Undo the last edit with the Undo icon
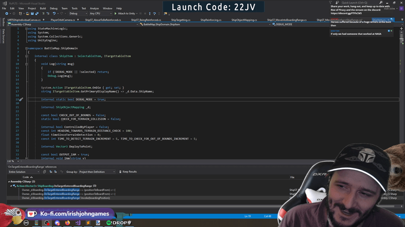 click(x=54, y=13)
